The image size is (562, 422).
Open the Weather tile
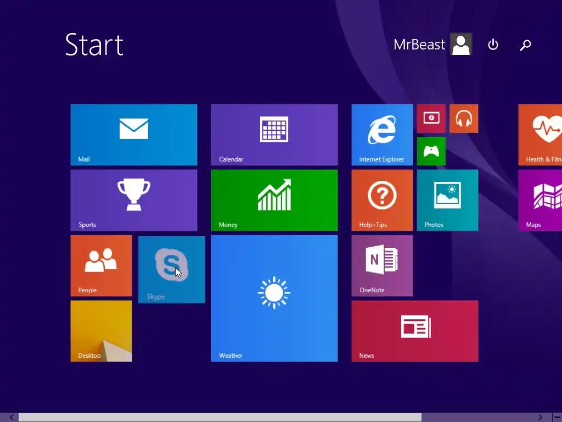[x=274, y=298]
